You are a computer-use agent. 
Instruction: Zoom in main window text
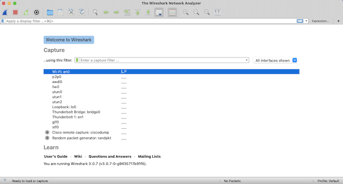pyautogui.click(x=186, y=12)
